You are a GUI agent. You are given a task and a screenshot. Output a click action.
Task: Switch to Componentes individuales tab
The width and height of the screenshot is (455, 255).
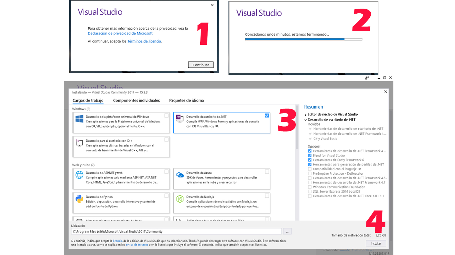click(136, 100)
